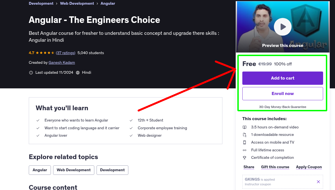Click the star rating icons
This screenshot has width=335, height=190.
click(45, 53)
